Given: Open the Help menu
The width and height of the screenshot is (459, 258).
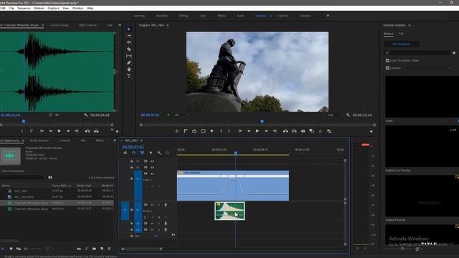Looking at the screenshot, I should (x=90, y=8).
